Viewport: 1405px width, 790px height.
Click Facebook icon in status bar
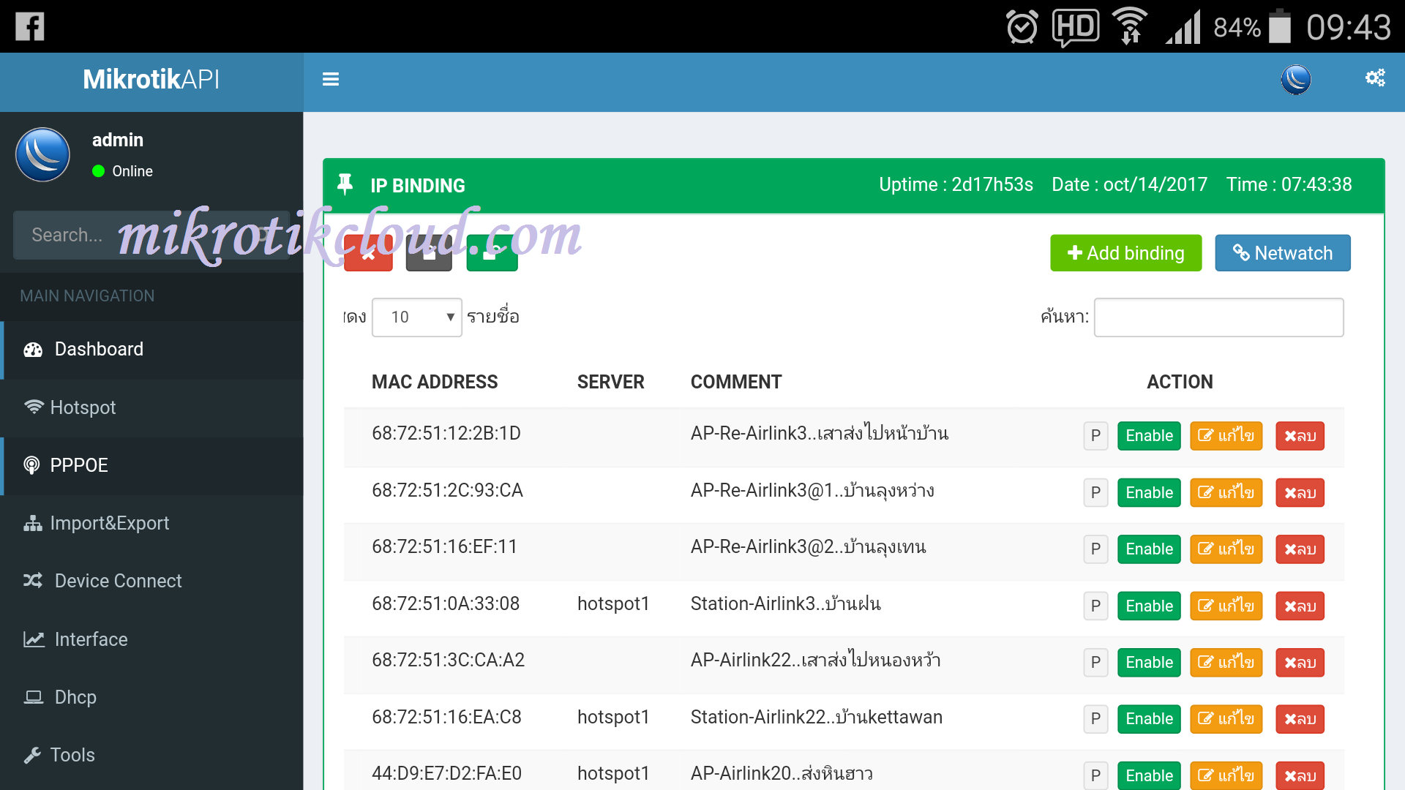(x=30, y=25)
